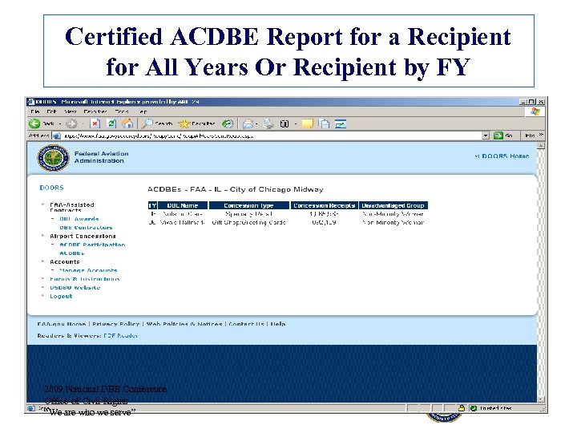Open the ACDBE Participation sidebar link

(x=92, y=245)
